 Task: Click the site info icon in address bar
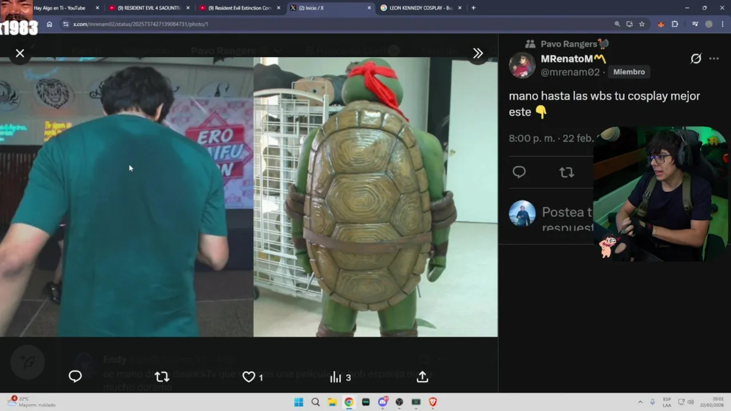(66, 24)
